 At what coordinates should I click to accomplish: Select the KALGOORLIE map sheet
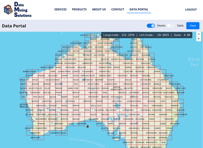coord(53,114)
